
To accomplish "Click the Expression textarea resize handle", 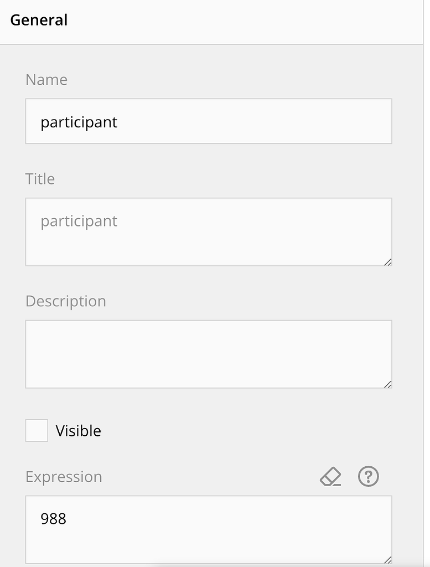I will 389,560.
